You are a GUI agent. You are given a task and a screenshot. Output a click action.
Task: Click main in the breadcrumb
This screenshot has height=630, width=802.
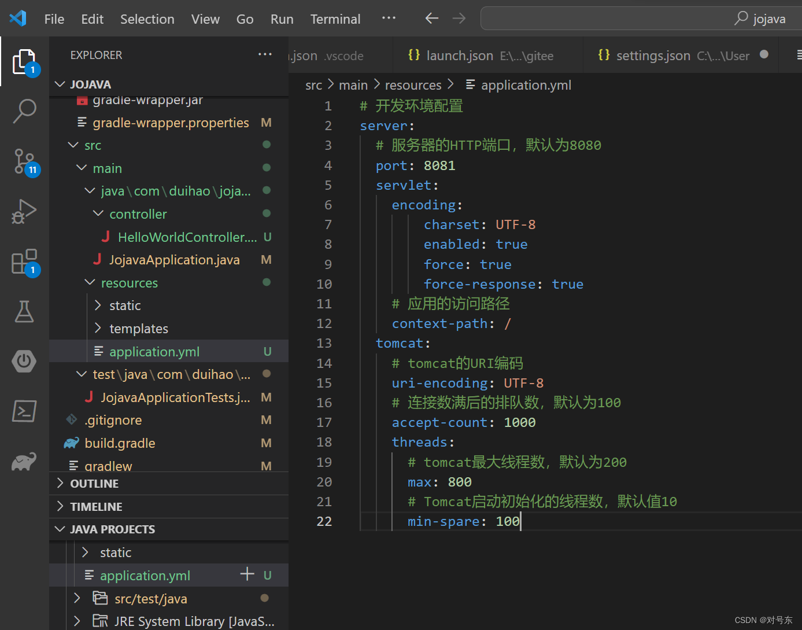(x=353, y=85)
